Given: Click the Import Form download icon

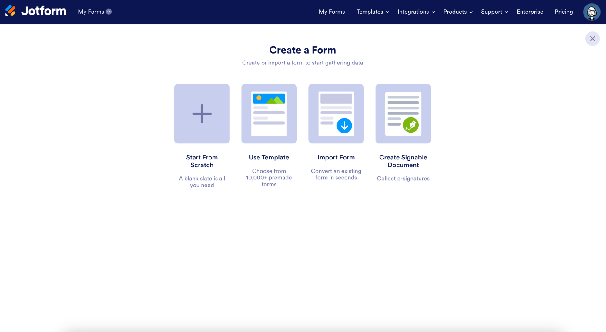Looking at the screenshot, I should (344, 126).
